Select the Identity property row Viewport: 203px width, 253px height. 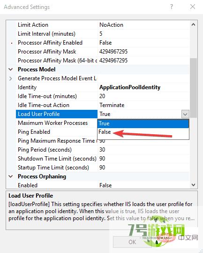click(x=103, y=87)
